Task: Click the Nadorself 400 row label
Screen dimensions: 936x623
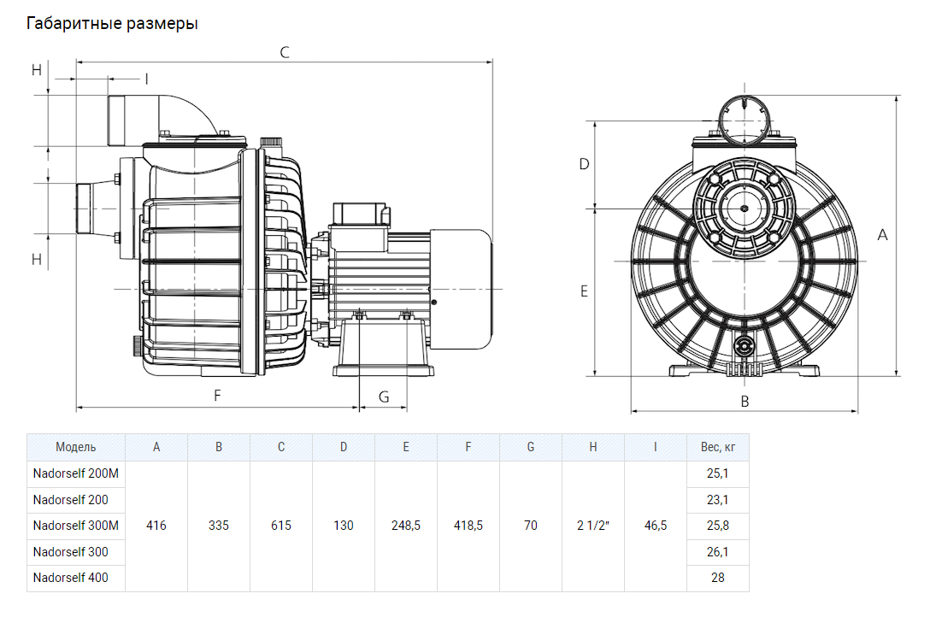Action: pos(70,577)
